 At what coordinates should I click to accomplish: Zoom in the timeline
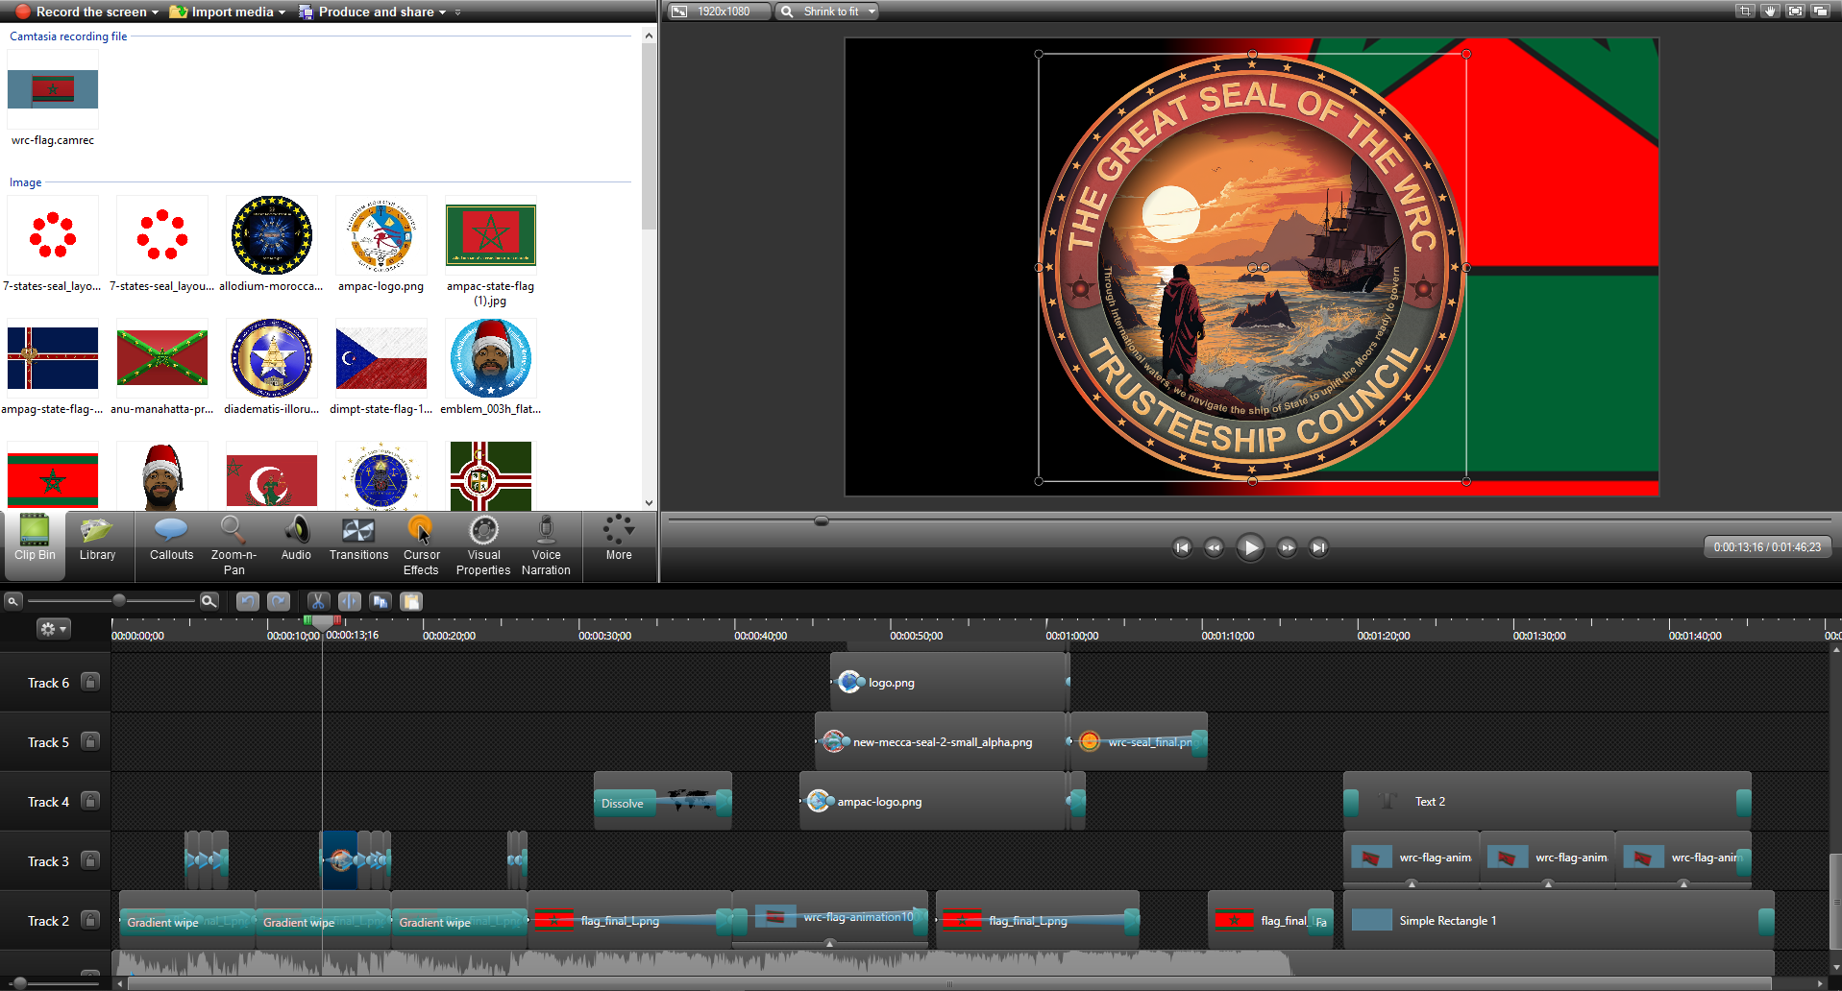click(x=209, y=601)
